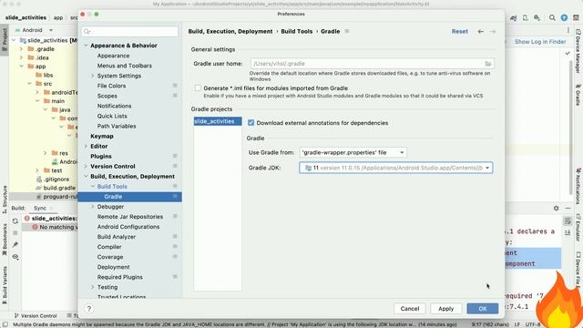Hide the Build panel with minus icon
Viewport: 583px width, 328px height.
click(x=568, y=209)
